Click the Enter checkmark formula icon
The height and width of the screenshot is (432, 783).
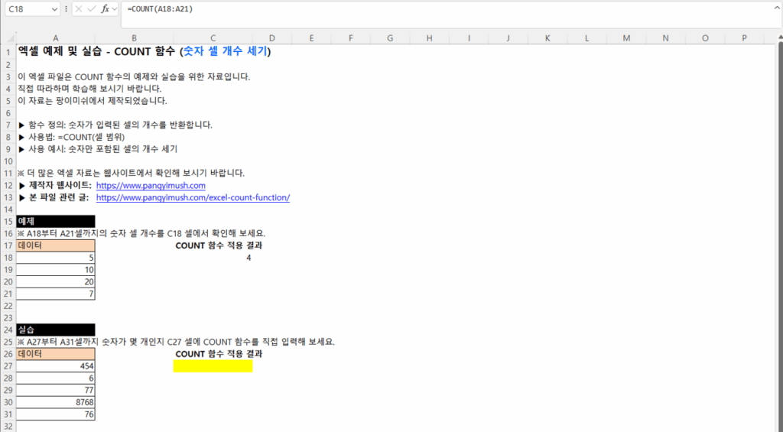click(x=92, y=9)
